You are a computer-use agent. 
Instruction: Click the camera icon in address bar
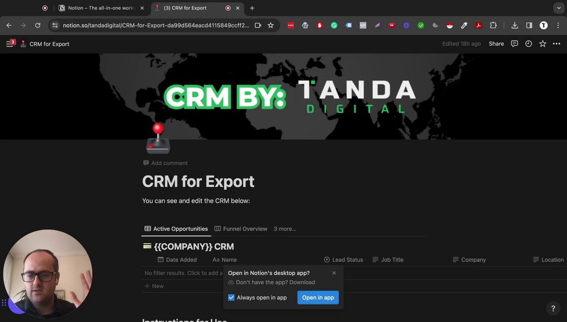click(258, 25)
